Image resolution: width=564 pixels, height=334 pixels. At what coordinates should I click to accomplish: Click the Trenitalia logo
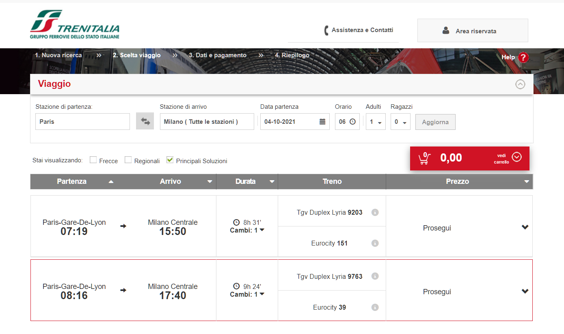click(75, 25)
